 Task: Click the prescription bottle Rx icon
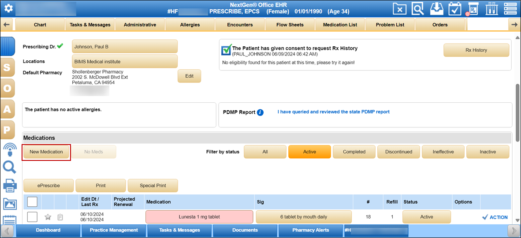(x=473, y=8)
